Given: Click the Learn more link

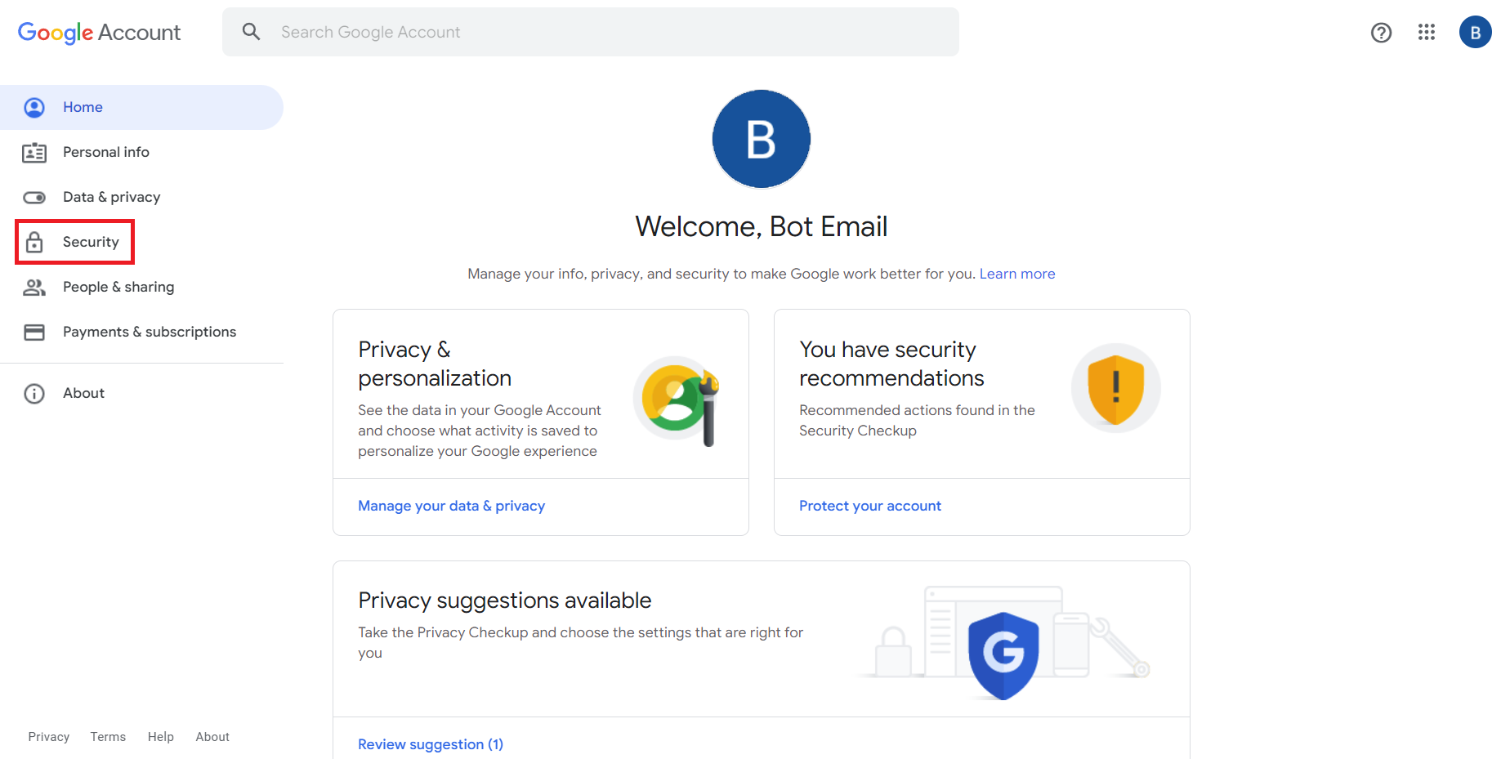Looking at the screenshot, I should 1016,273.
